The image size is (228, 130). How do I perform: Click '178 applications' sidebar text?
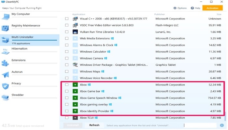21,43
